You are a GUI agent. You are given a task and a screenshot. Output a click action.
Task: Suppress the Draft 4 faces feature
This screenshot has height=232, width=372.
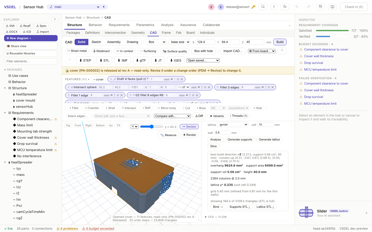pos(172,79)
